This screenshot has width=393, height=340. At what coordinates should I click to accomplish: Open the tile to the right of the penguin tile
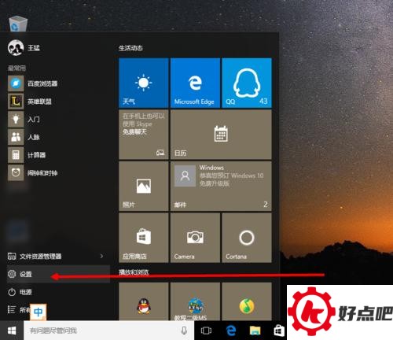click(195, 301)
